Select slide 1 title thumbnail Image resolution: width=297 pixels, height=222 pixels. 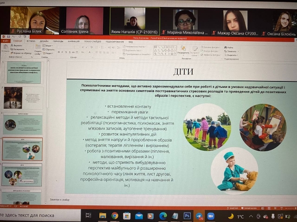click(x=24, y=73)
